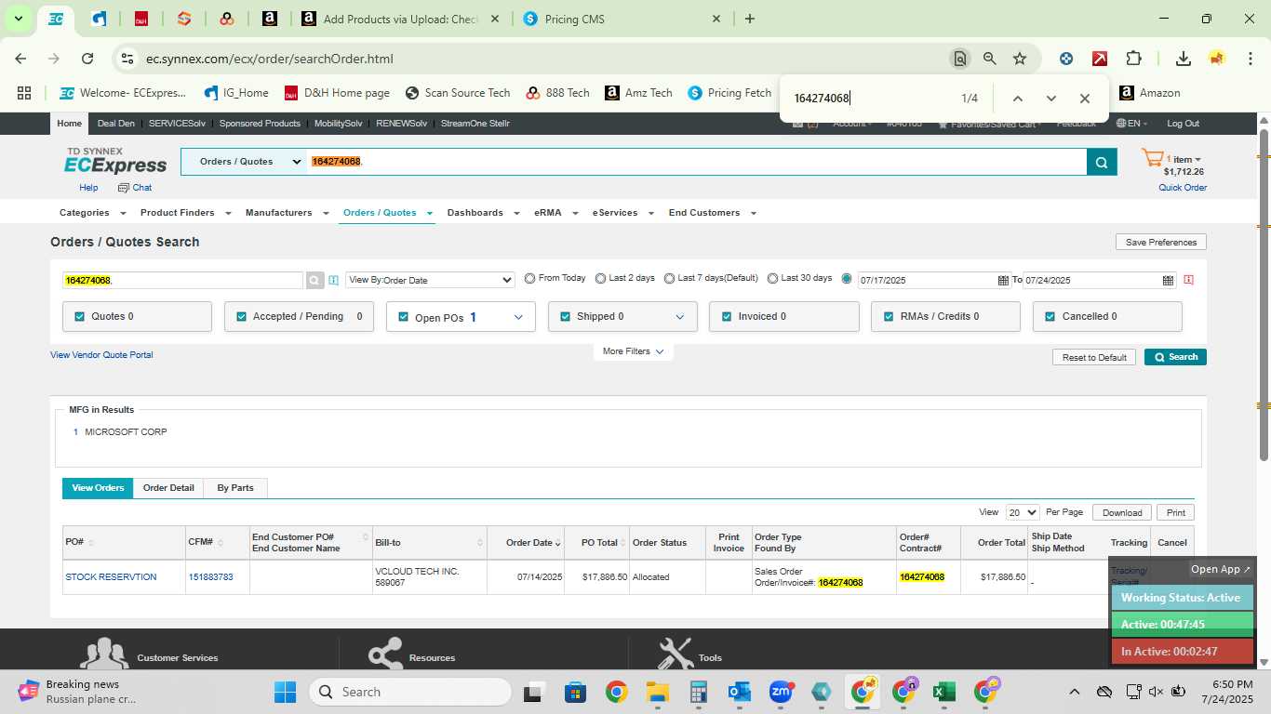
Task: Open the Amazon bookmark
Action: point(1149,93)
